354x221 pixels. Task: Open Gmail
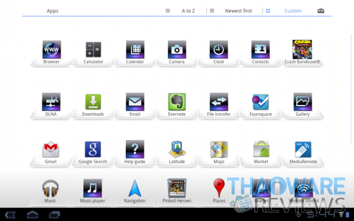pyautogui.click(x=51, y=149)
